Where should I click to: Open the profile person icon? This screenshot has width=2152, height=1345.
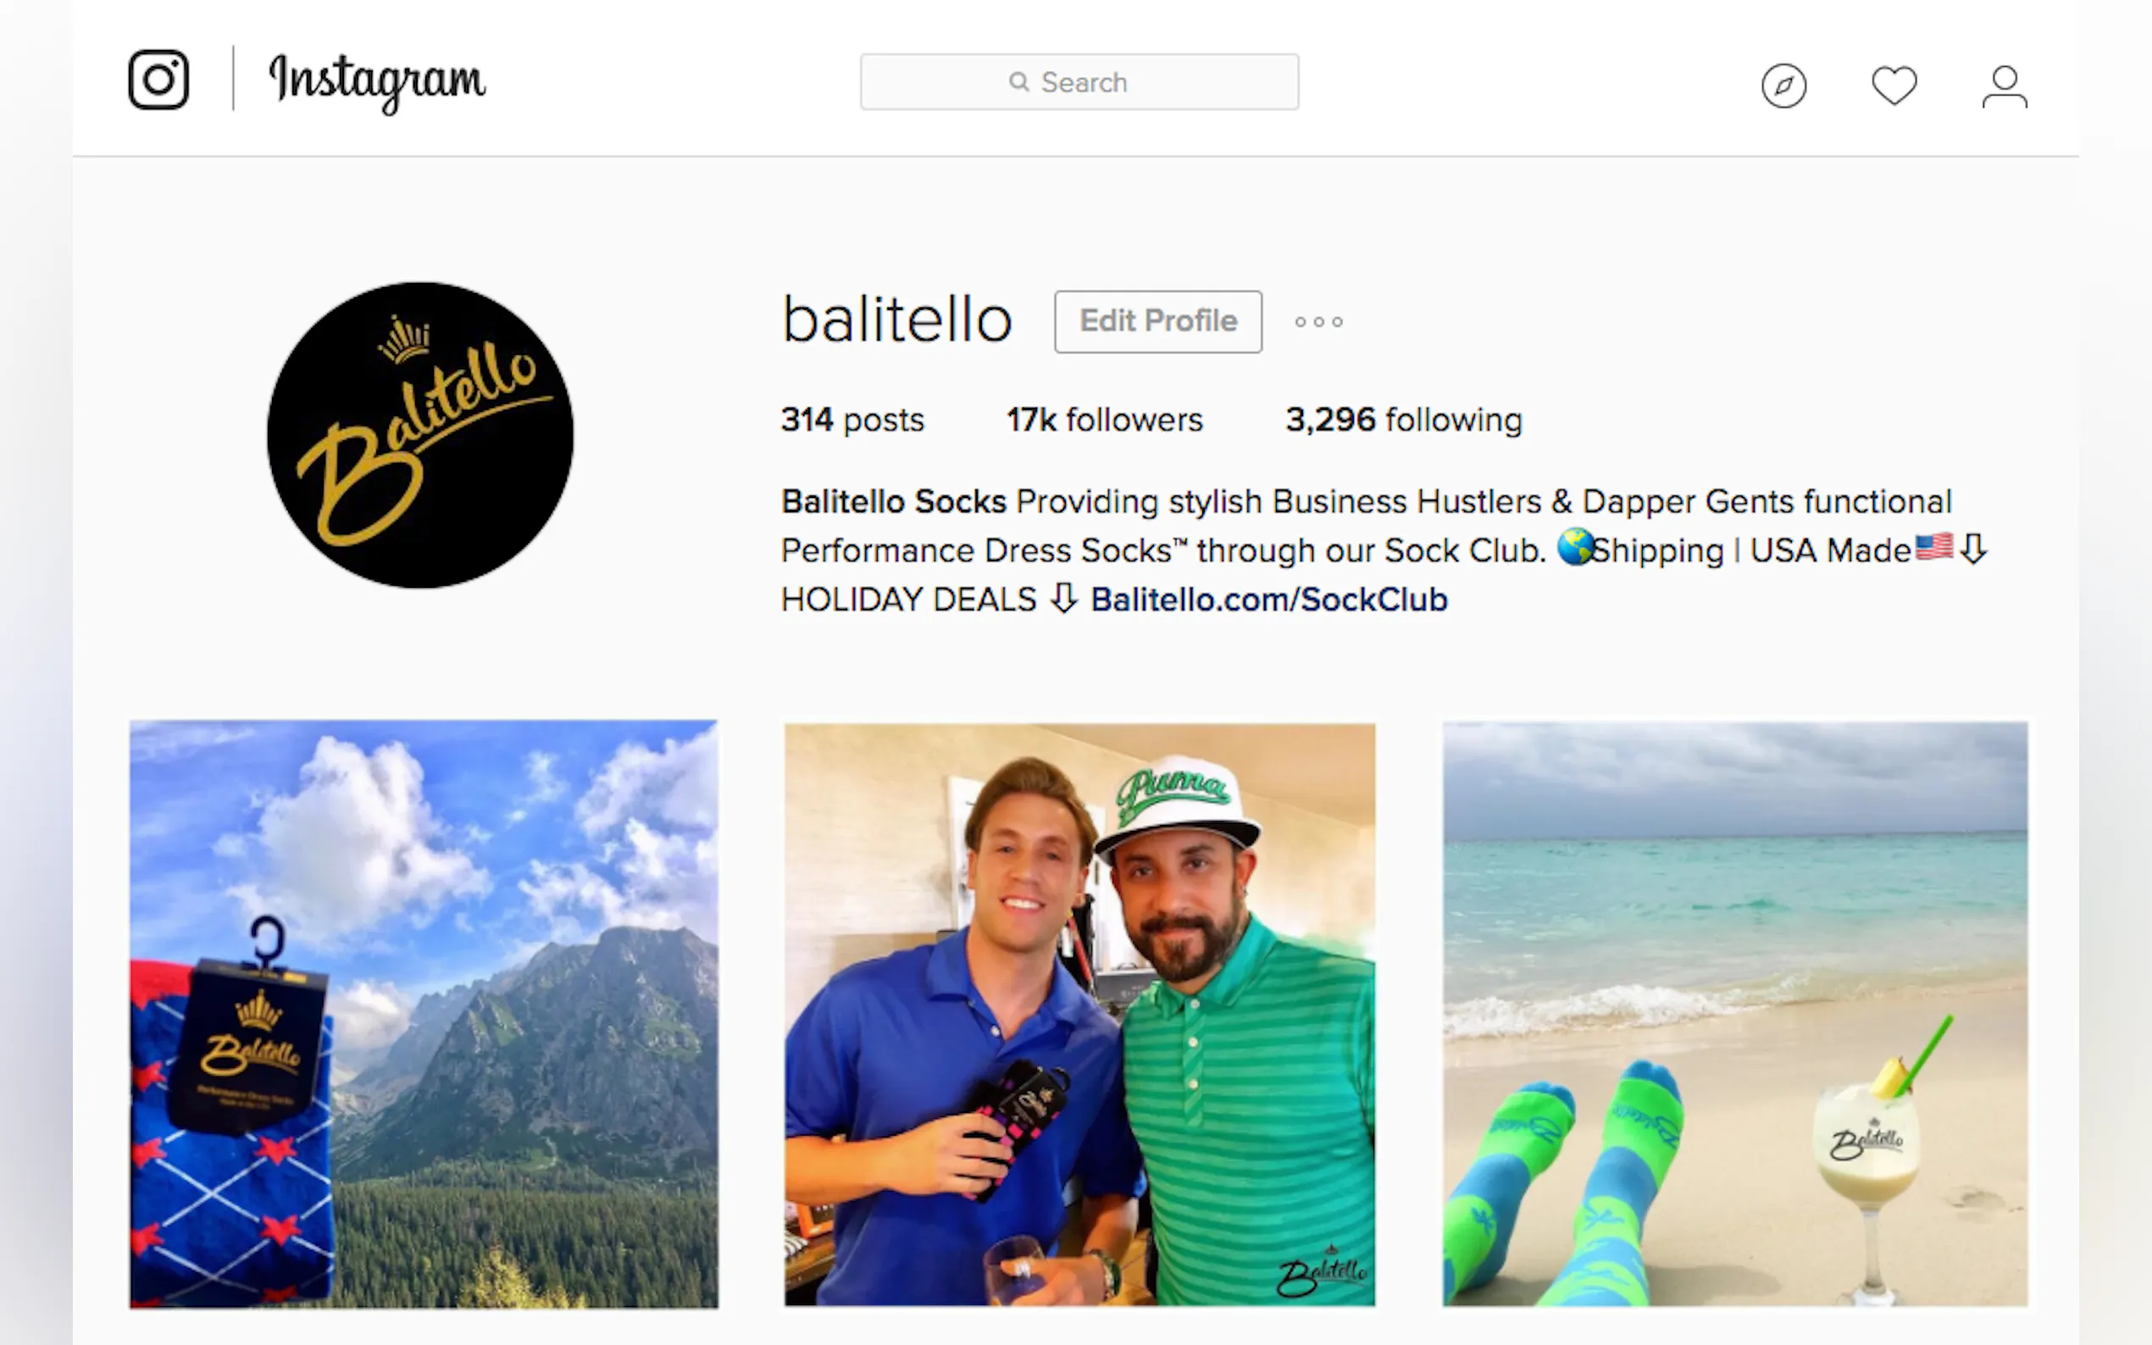(2005, 86)
